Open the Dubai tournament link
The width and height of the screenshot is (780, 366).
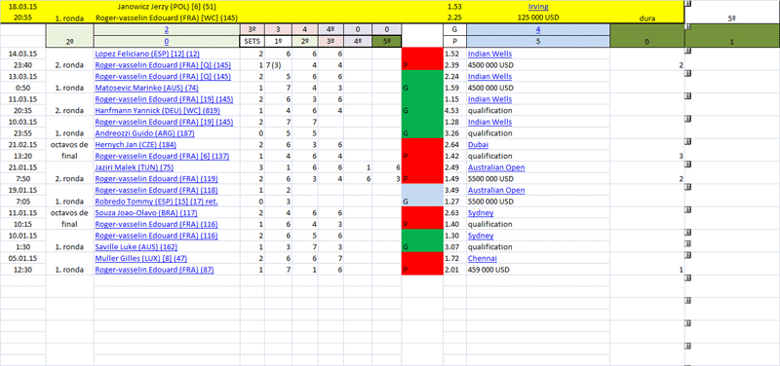(478, 145)
